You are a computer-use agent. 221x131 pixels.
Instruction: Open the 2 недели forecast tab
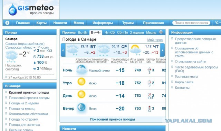137,32
